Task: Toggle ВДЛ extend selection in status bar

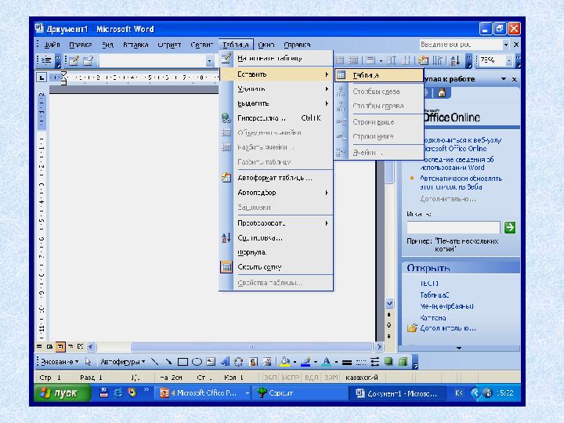Action: [x=312, y=378]
